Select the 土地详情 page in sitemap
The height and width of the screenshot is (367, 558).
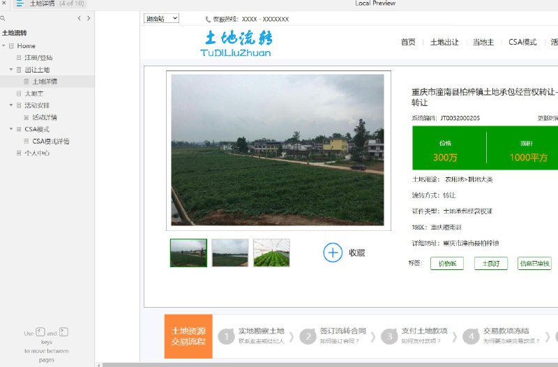click(x=45, y=82)
